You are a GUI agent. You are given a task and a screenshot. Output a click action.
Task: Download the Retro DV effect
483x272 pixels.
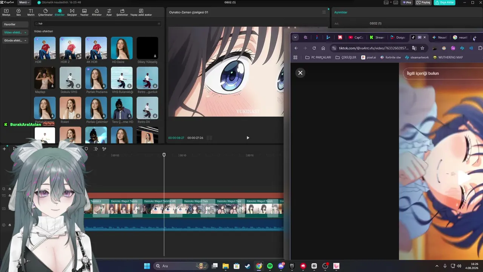[155, 116]
